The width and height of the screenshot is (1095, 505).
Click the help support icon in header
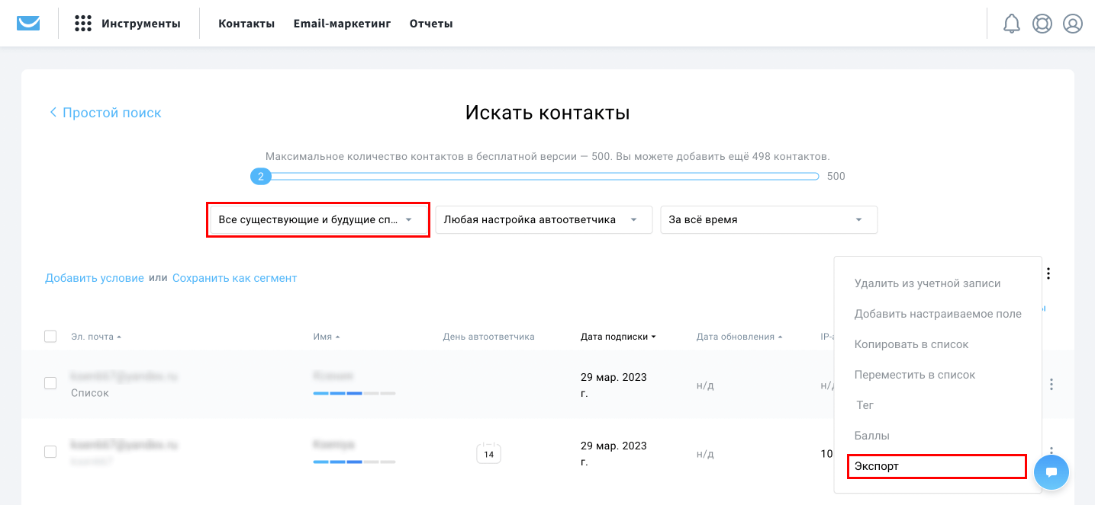click(x=1042, y=24)
